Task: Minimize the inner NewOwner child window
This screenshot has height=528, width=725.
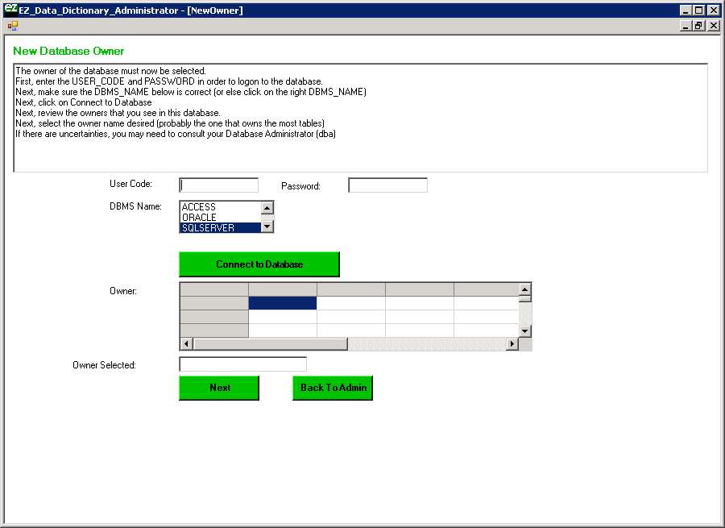Action: click(x=686, y=26)
